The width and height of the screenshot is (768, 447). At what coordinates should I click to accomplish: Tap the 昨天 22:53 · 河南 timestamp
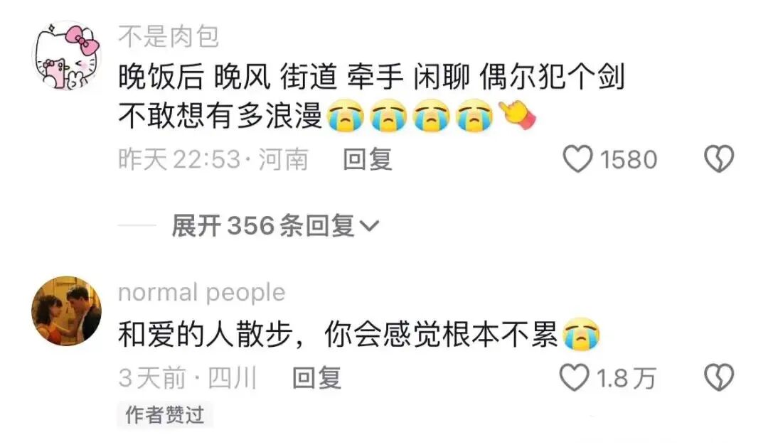[x=213, y=160]
